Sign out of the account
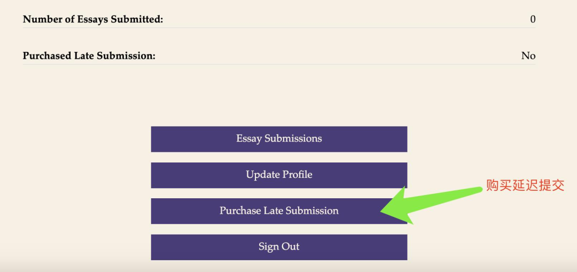This screenshot has height=272, width=577. coord(279,247)
